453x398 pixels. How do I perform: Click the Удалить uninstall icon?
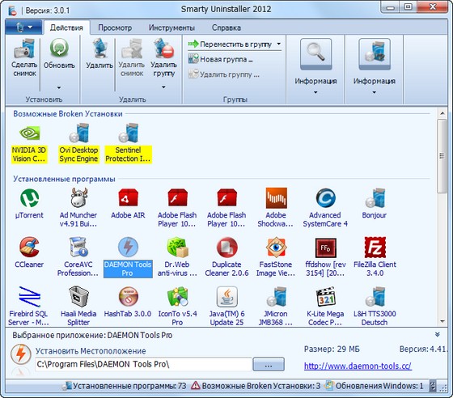(99, 49)
